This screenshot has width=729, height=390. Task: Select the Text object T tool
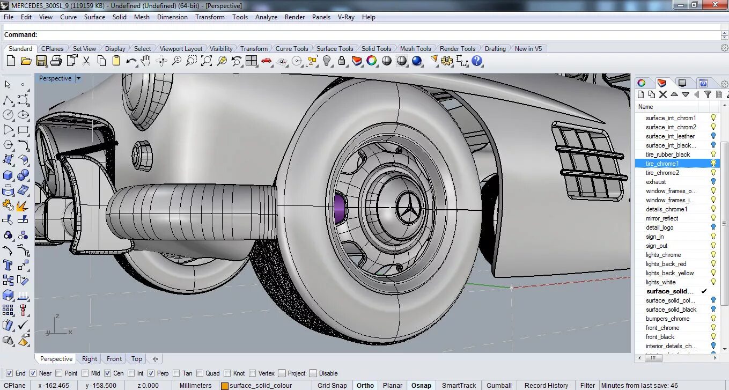coord(8,265)
